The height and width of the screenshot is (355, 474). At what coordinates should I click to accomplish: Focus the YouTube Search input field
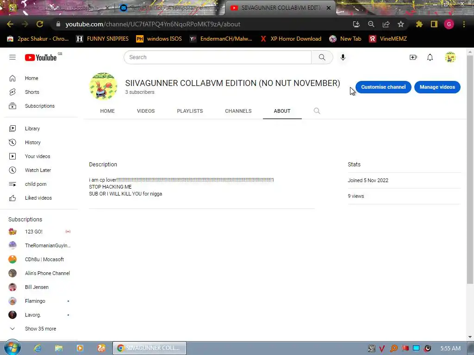tap(218, 57)
